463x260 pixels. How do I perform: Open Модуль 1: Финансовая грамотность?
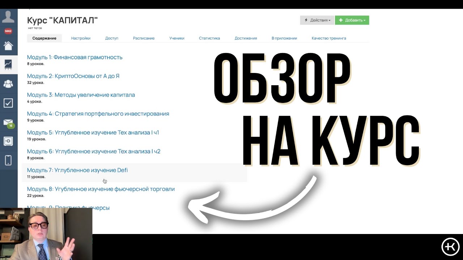tap(75, 57)
